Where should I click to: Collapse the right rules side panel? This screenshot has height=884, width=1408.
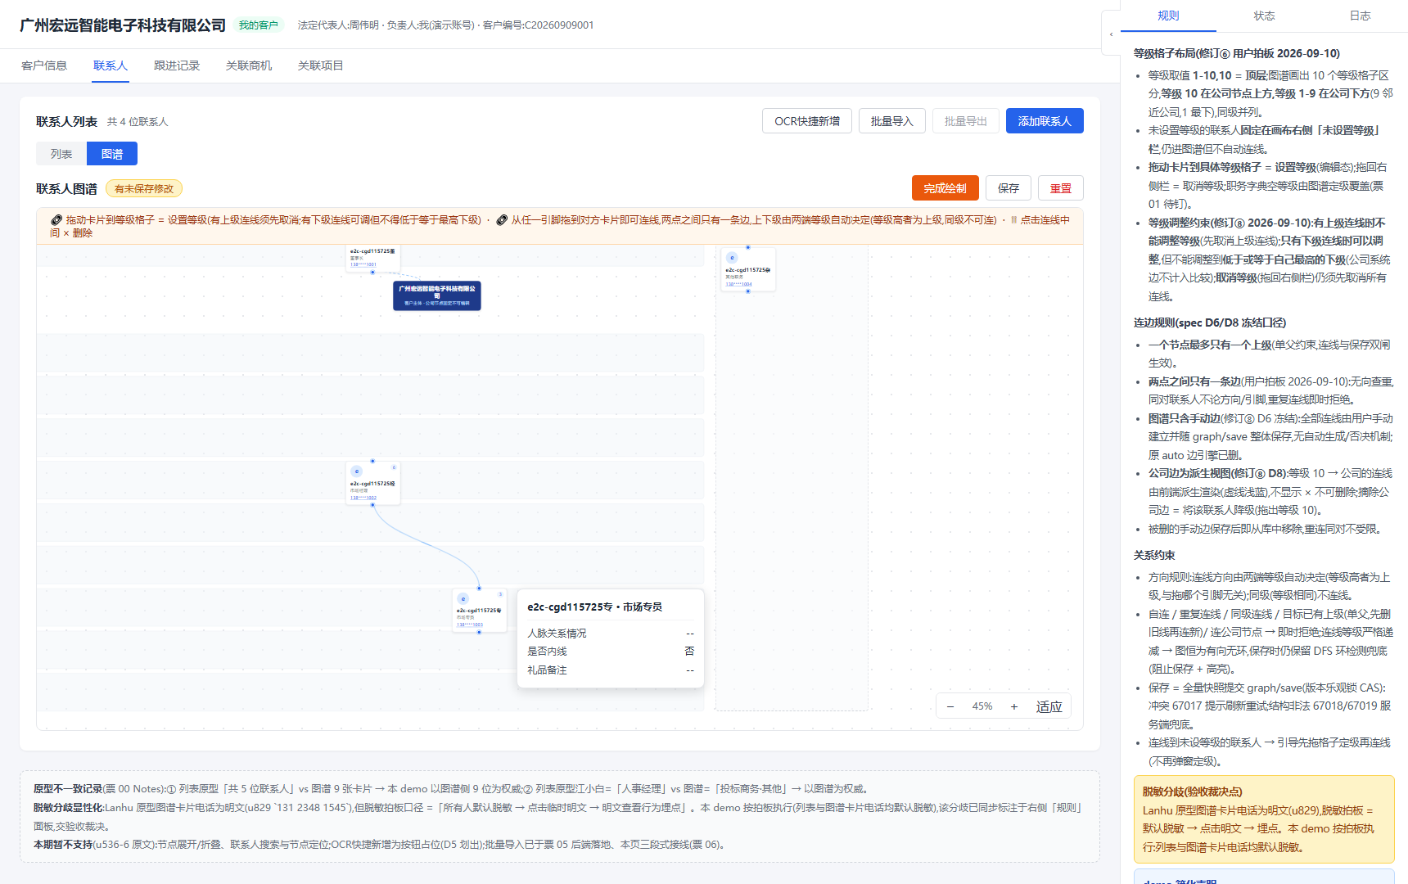tap(1111, 34)
